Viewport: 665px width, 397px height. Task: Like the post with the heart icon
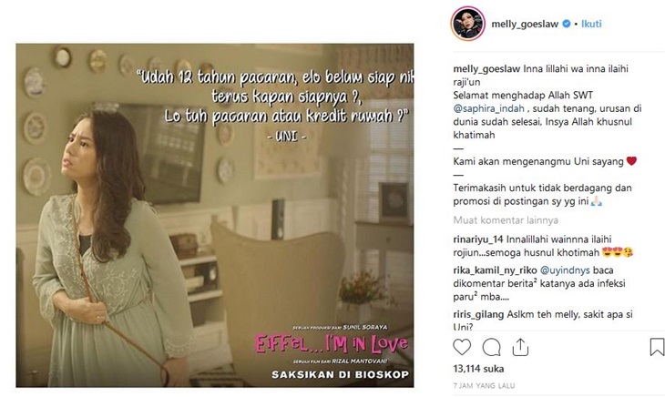462,348
